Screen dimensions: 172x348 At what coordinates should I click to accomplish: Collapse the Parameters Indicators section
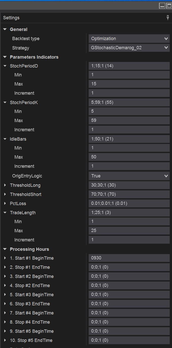(x=5, y=57)
